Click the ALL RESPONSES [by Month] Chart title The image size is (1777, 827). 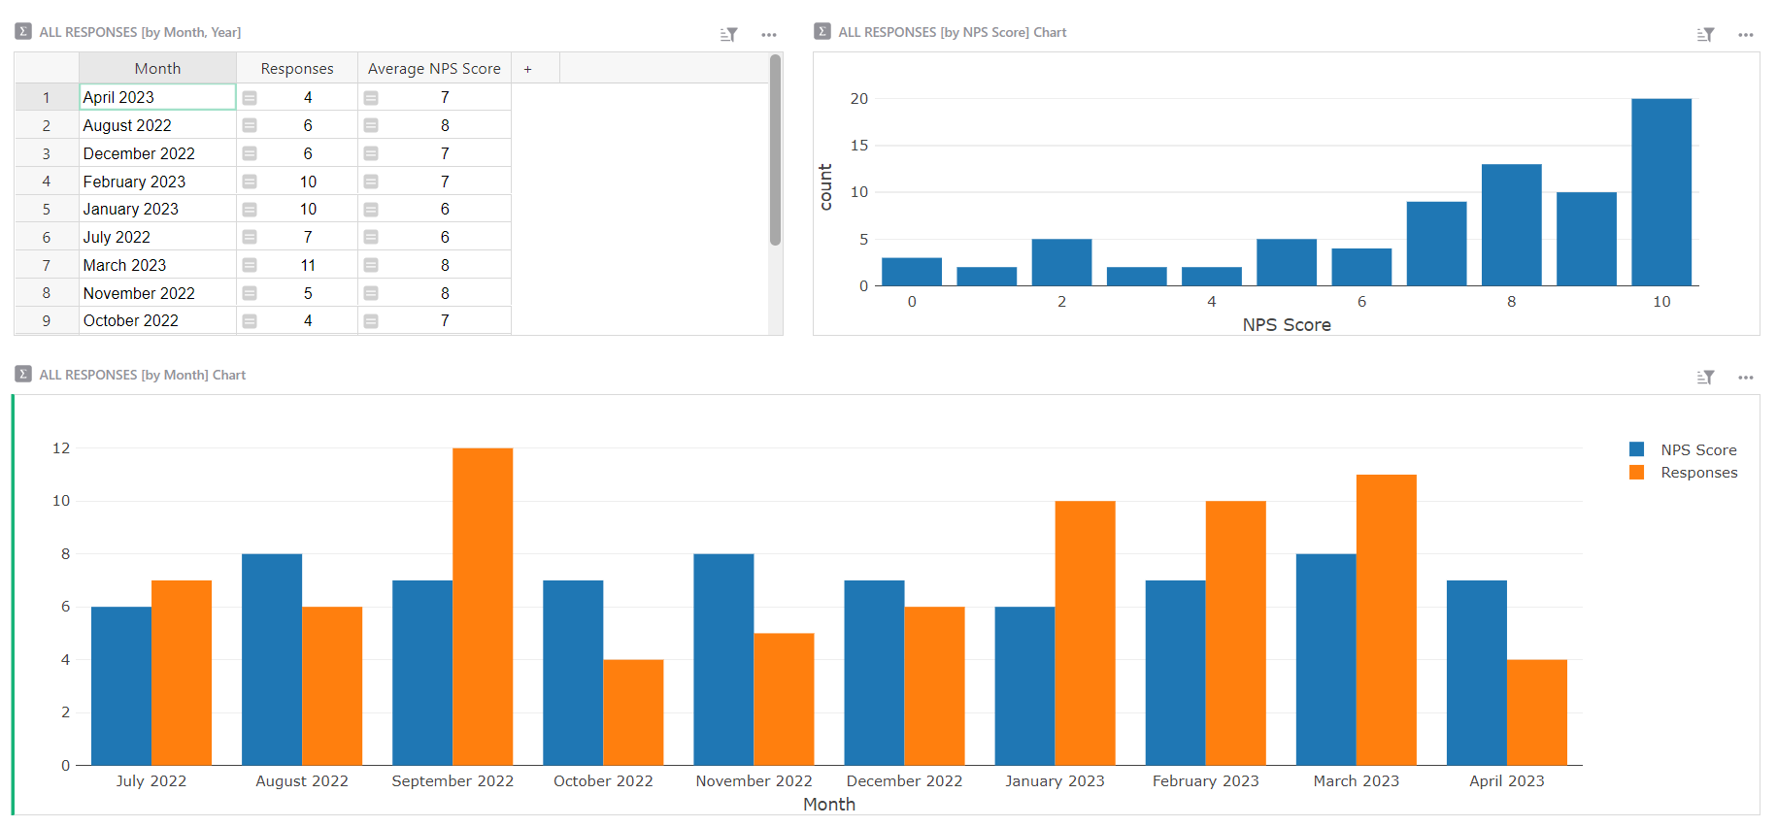click(142, 375)
